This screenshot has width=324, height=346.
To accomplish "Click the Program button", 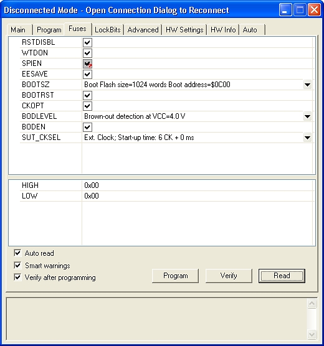I will (x=176, y=276).
